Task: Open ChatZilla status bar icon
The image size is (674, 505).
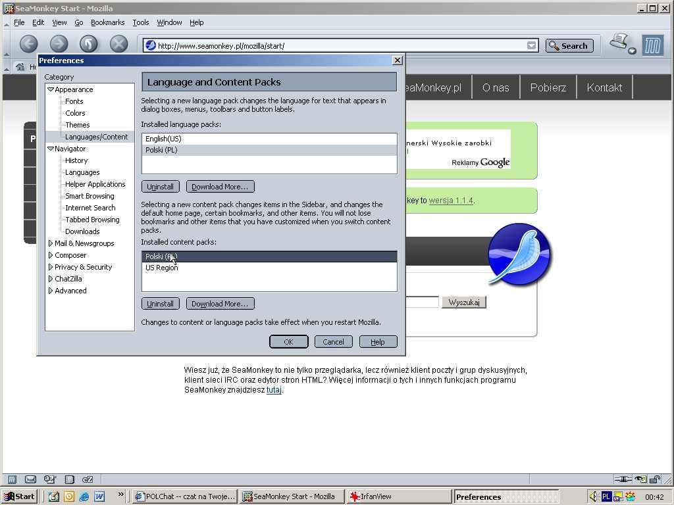Action: 88,479
